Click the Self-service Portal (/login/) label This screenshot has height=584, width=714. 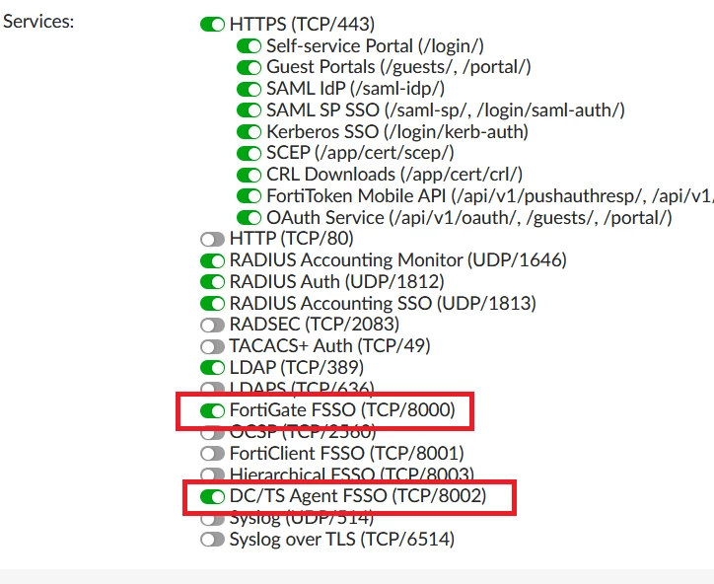375,46
